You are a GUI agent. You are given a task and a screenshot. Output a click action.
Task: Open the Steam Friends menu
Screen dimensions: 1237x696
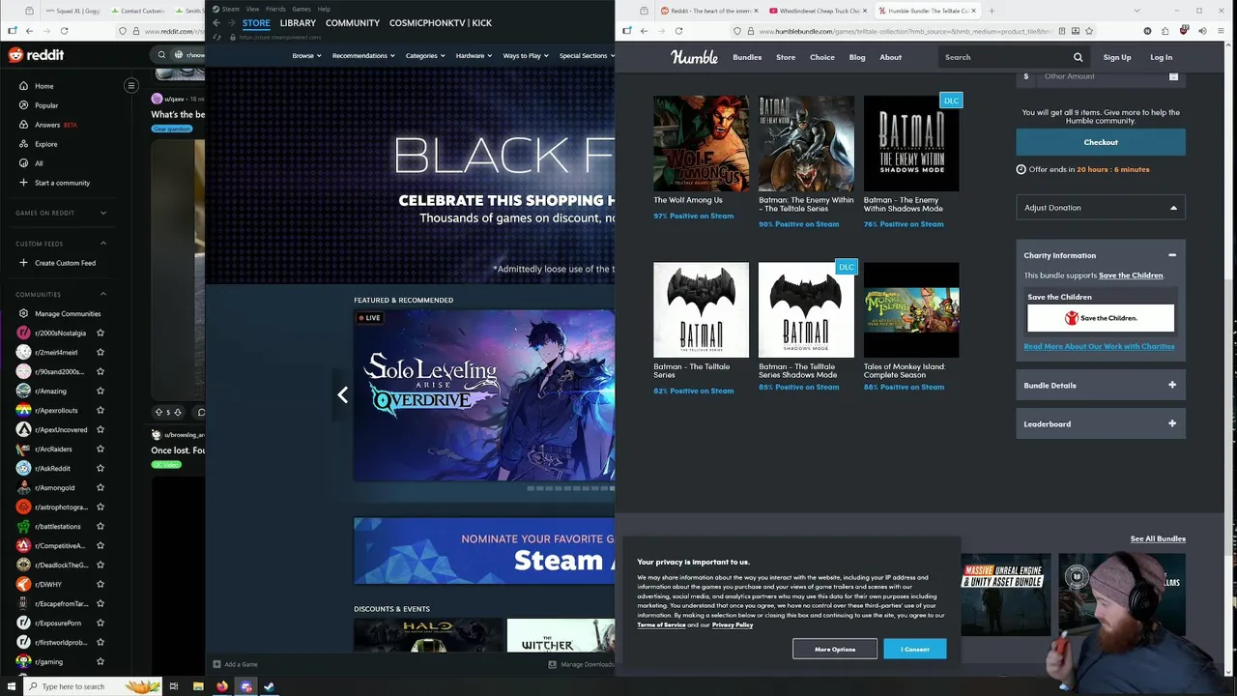click(275, 9)
